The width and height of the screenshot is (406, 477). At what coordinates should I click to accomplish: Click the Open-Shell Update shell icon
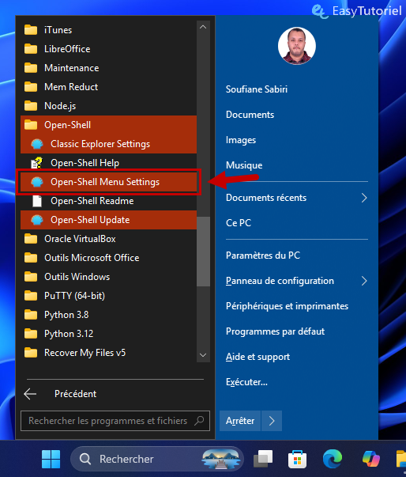(37, 220)
